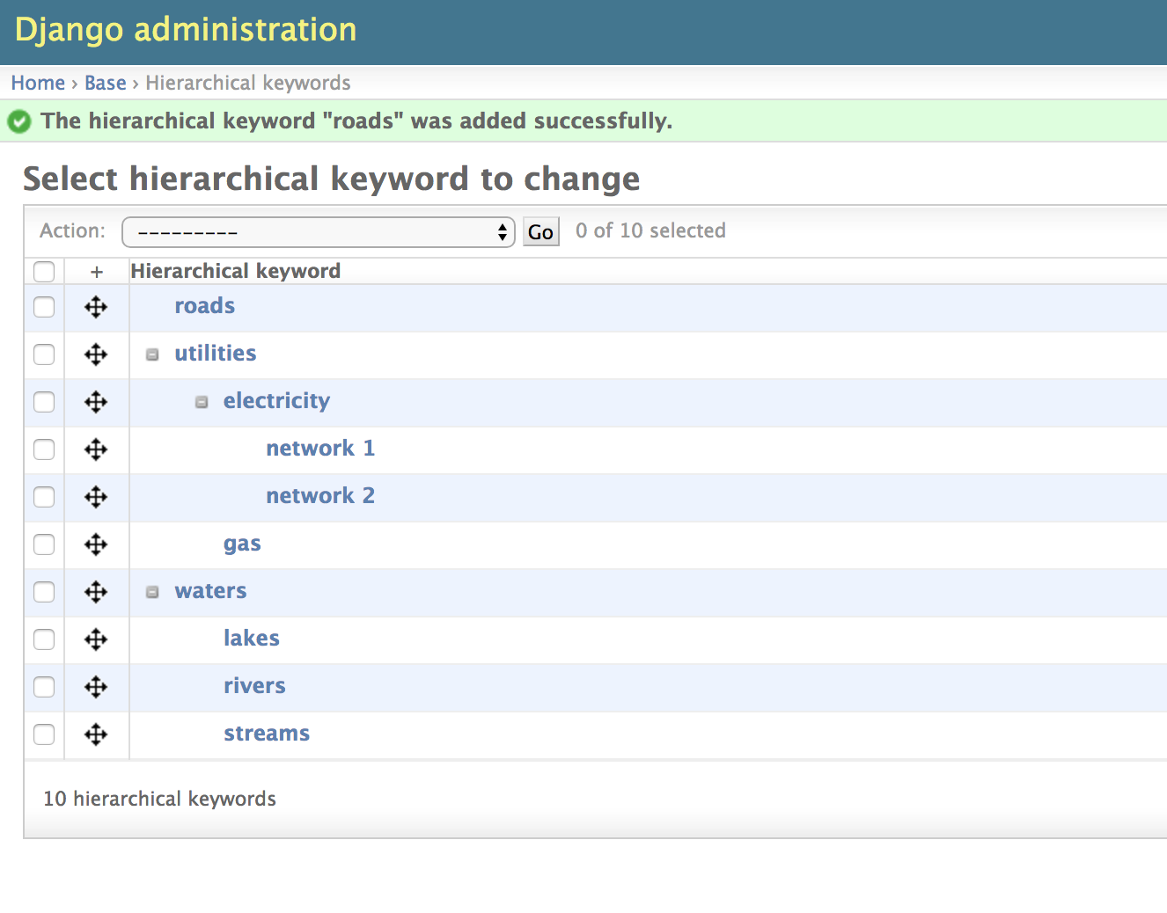Image resolution: width=1167 pixels, height=913 pixels.
Task: Click the Django administration title
Action: tap(186, 30)
